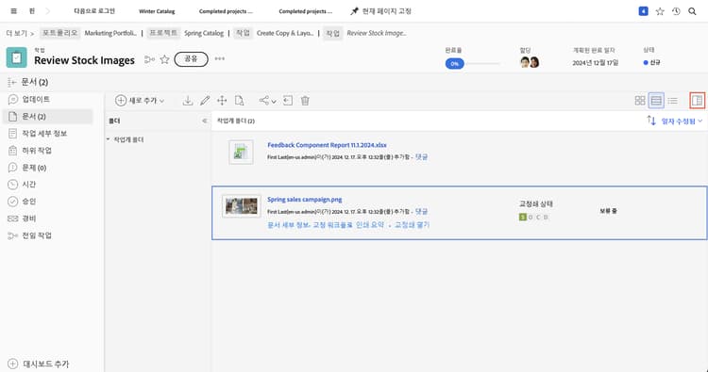The image size is (708, 372).
Task: Open proofing workflow link
Action: (x=332, y=225)
